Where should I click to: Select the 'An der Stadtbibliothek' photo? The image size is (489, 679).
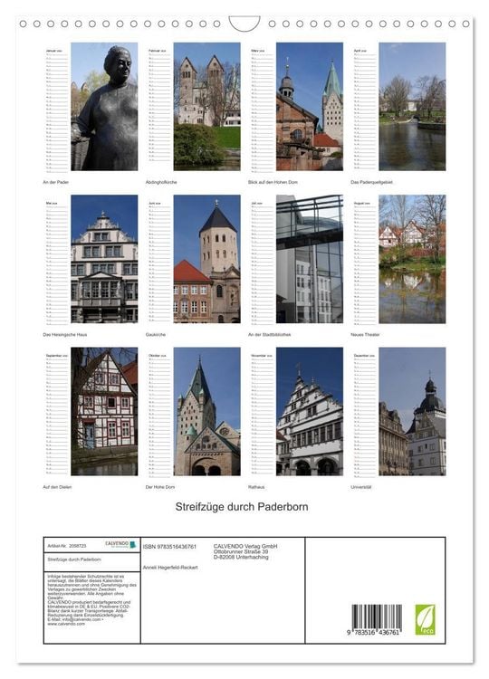310,259
